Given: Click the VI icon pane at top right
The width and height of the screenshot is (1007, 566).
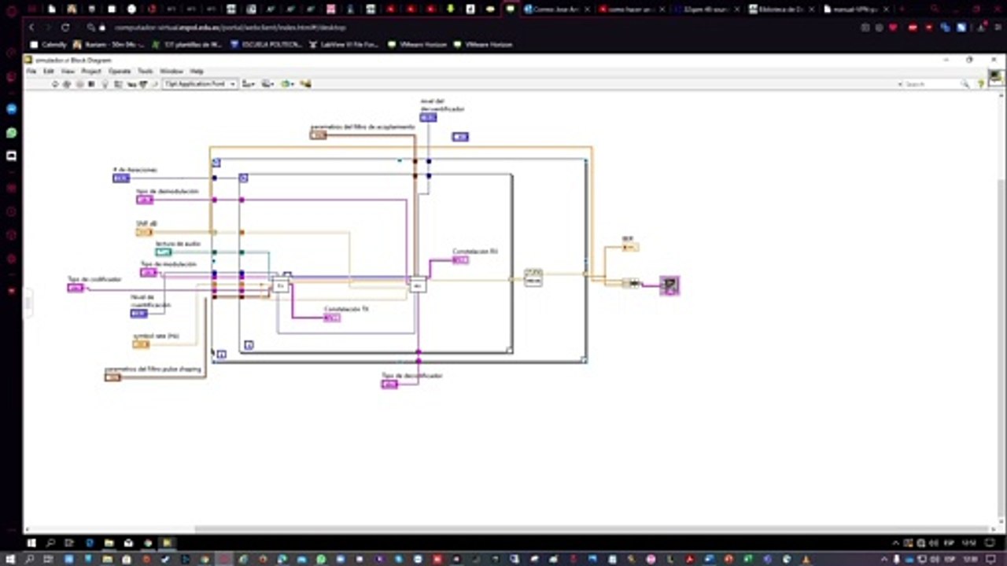Looking at the screenshot, I should [x=996, y=78].
